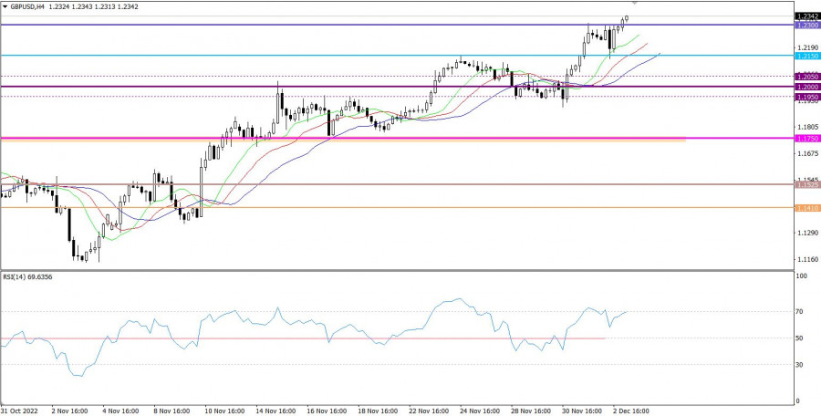Select the 1.1750 magenta price label
Screen dimensions: 821x416
(806, 138)
